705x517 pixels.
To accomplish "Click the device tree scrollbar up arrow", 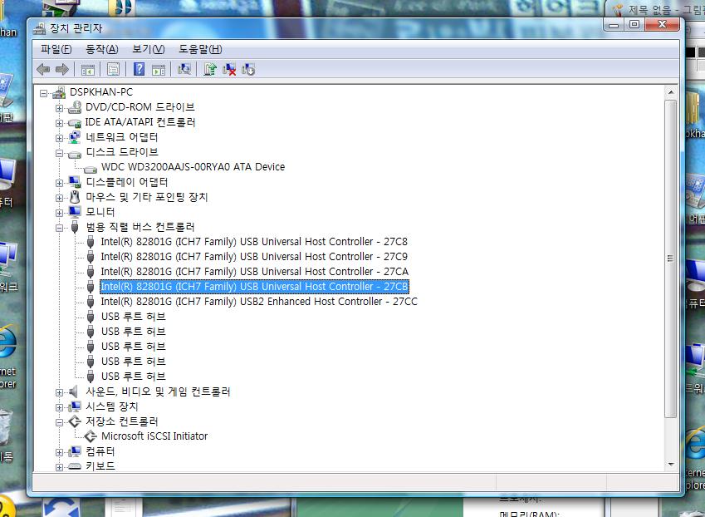I will (671, 92).
